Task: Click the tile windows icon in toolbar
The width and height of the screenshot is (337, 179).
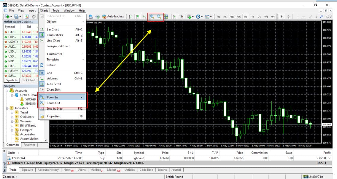Action: tap(166, 17)
